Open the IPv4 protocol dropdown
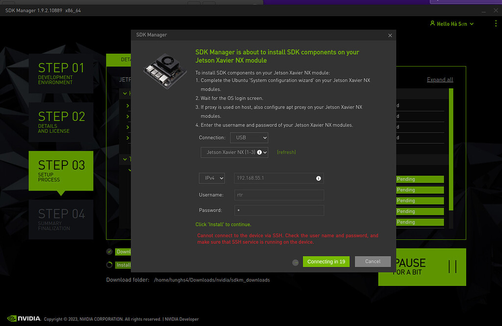This screenshot has height=326, width=502. [x=212, y=178]
